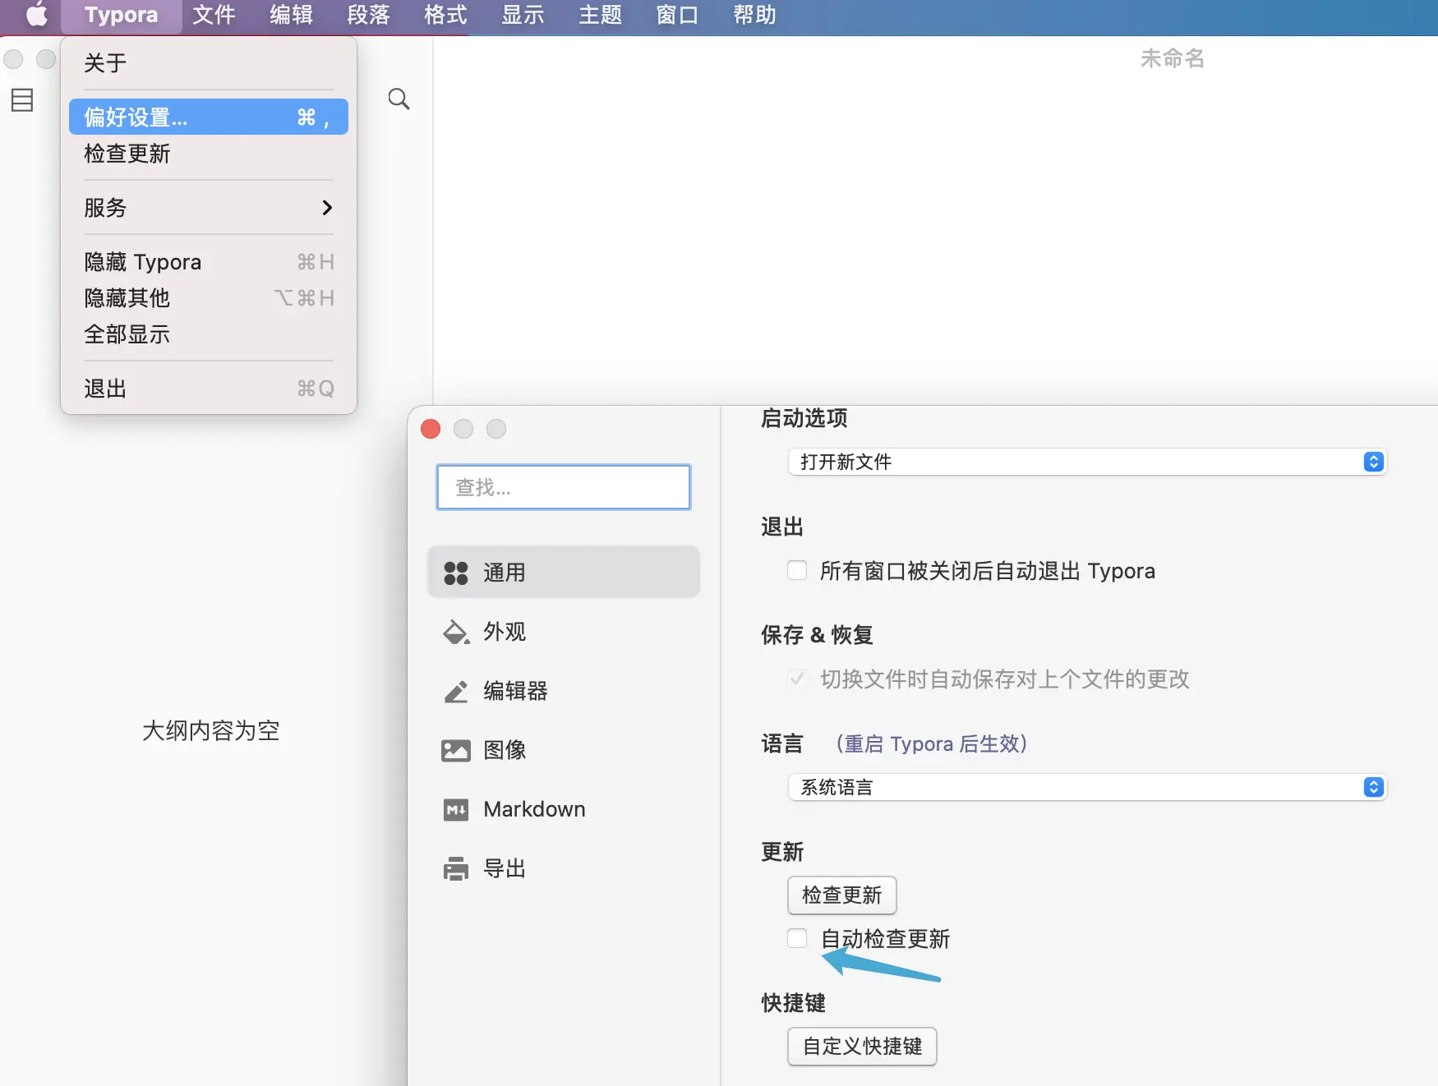Select the 外观 preferences tab

pos(564,632)
